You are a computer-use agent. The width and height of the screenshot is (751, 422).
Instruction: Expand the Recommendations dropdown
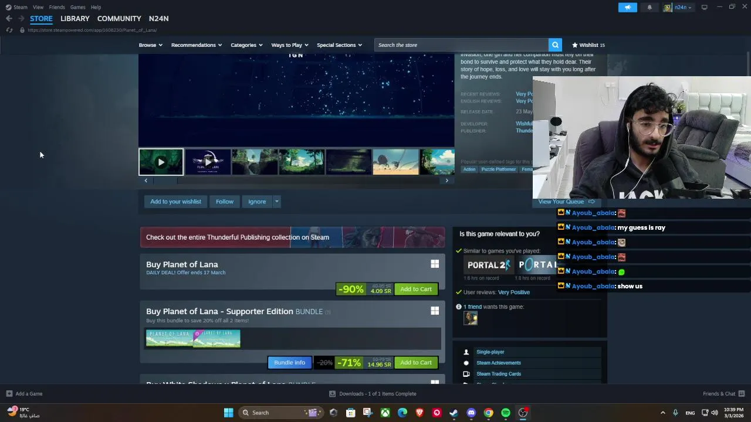point(197,45)
